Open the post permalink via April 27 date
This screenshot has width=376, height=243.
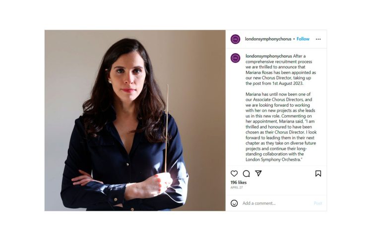[237, 187]
